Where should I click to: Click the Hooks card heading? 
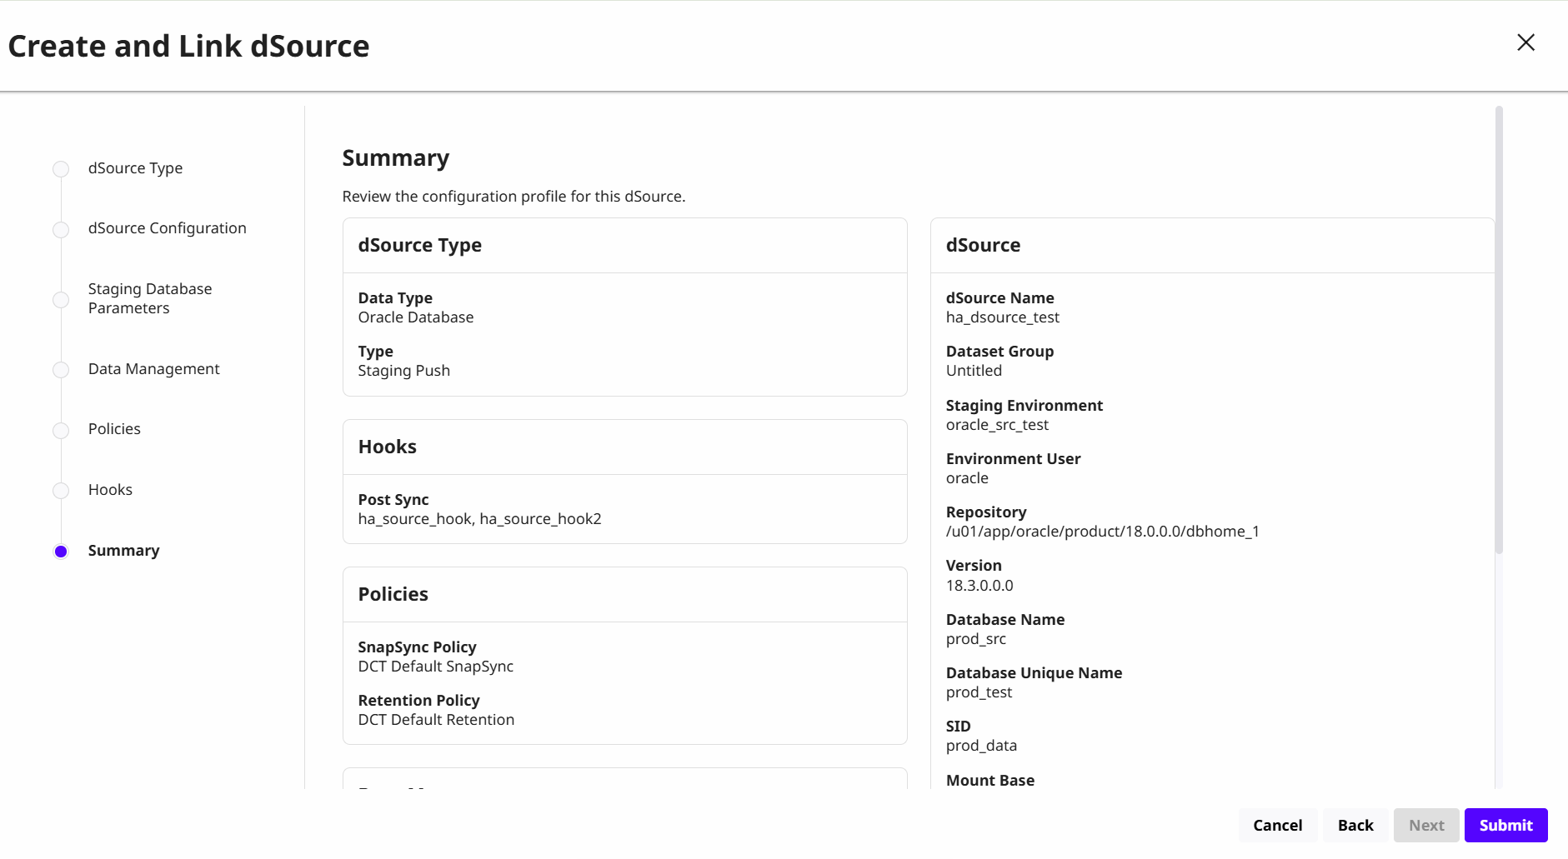pyautogui.click(x=387, y=447)
